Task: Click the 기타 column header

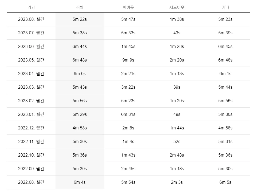Action: click(225, 7)
